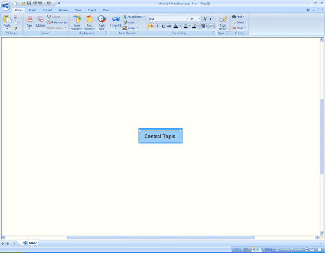Open Map Markers group dialog launcher
This screenshot has width=325, height=253.
tap(106, 33)
